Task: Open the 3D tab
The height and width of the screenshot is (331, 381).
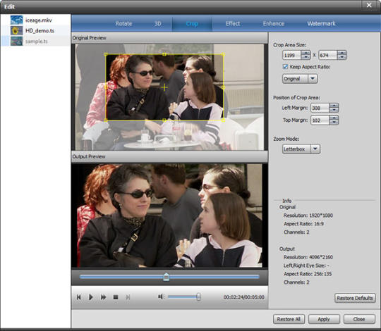Action: 158,23
